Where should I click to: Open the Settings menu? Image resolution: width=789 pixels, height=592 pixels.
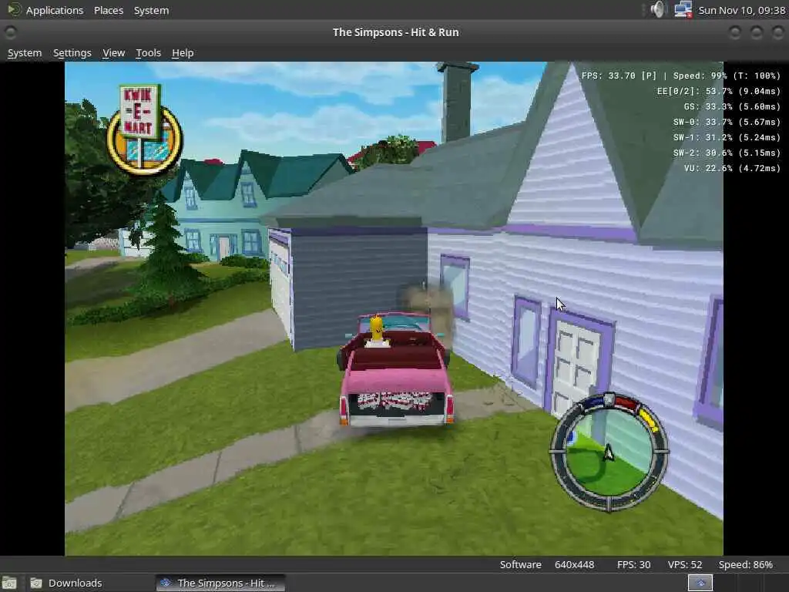point(72,53)
